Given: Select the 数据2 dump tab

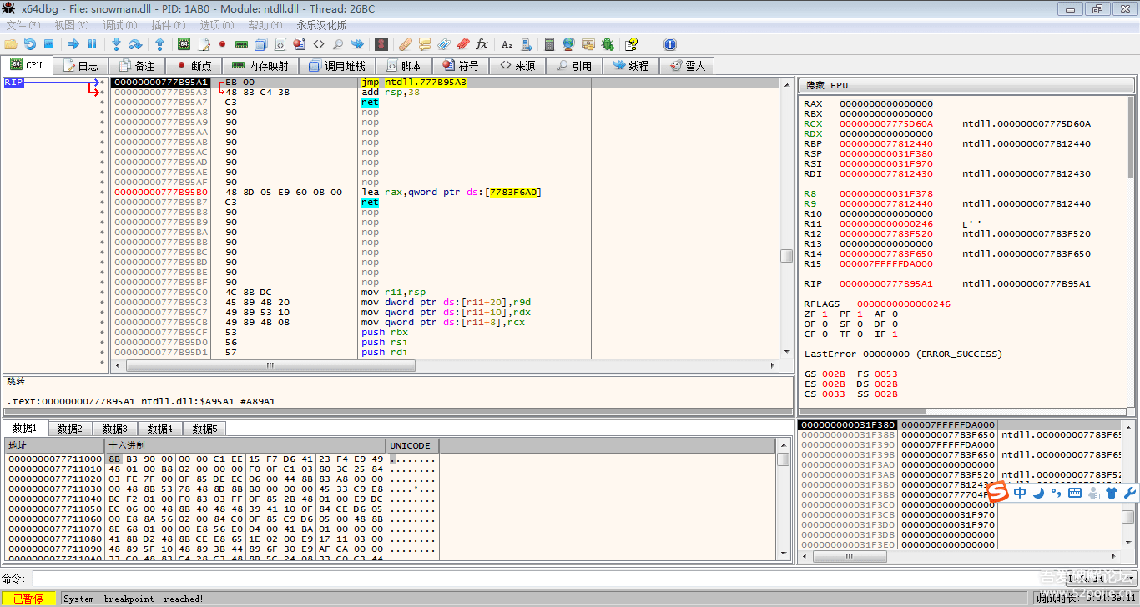Looking at the screenshot, I should pyautogui.click(x=69, y=429).
